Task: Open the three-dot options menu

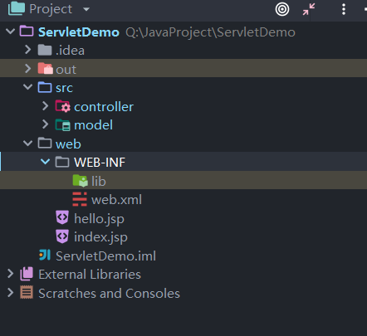Action: click(x=344, y=9)
